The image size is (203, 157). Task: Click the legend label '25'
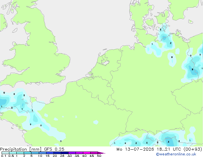62,156
